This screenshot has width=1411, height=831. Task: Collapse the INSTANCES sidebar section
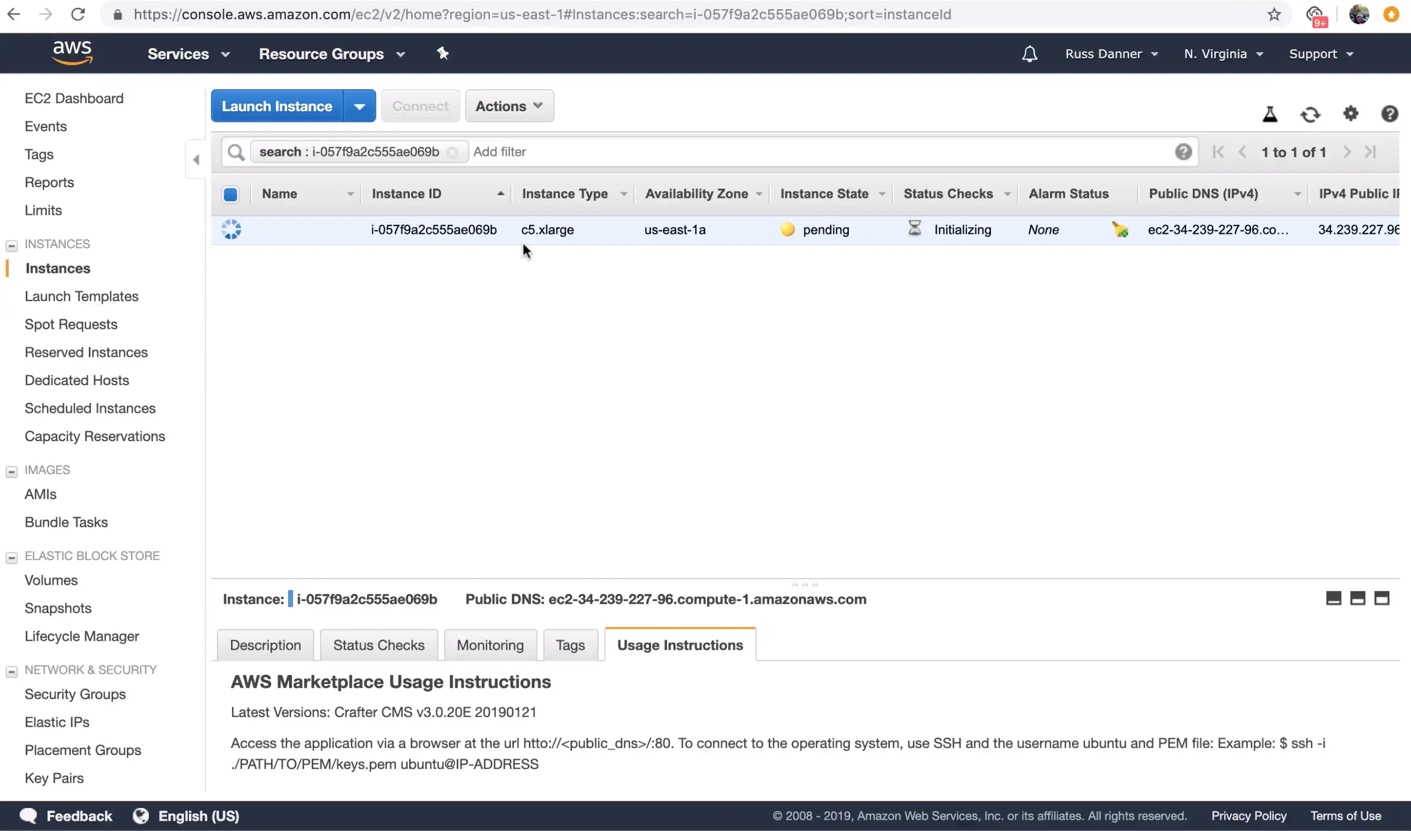[x=11, y=245]
